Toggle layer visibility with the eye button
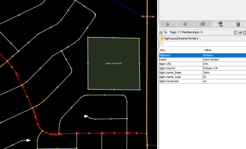The height and width of the screenshot is (149, 246). coord(220,24)
